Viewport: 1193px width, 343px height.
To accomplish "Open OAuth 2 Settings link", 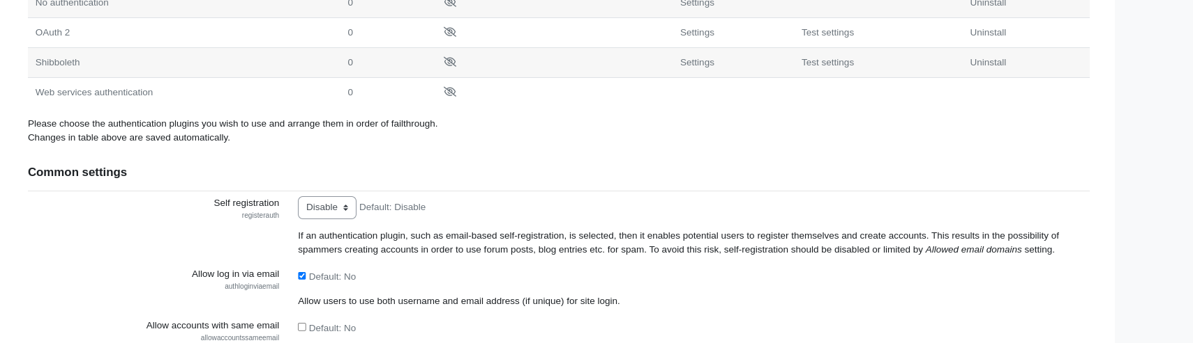I will [697, 33].
